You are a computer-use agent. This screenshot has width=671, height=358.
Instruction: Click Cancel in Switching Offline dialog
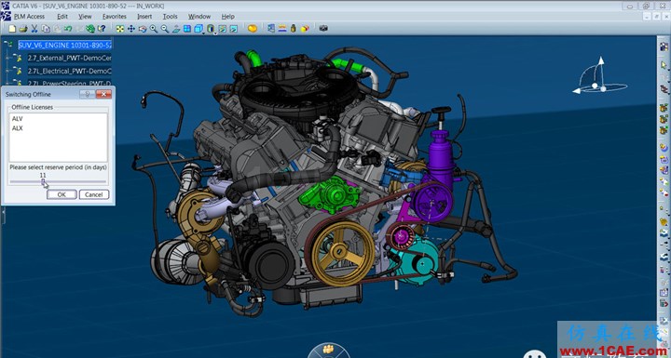[x=94, y=194]
